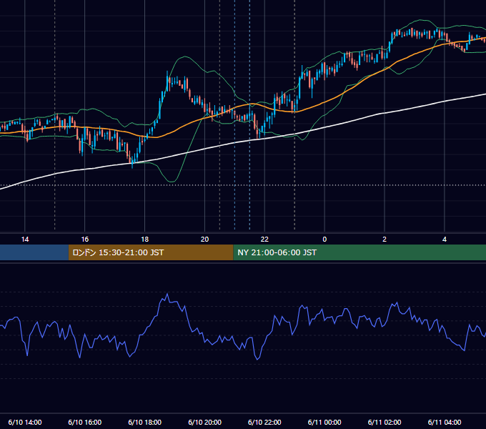
Task: Click the 20 hour axis label
Action: pyautogui.click(x=204, y=240)
